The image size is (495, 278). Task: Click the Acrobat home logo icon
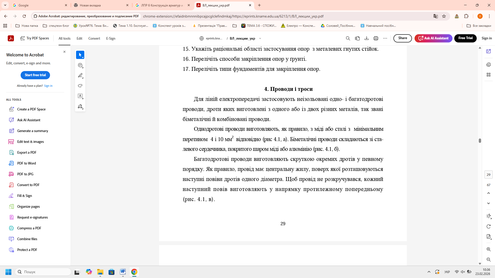click(11, 38)
